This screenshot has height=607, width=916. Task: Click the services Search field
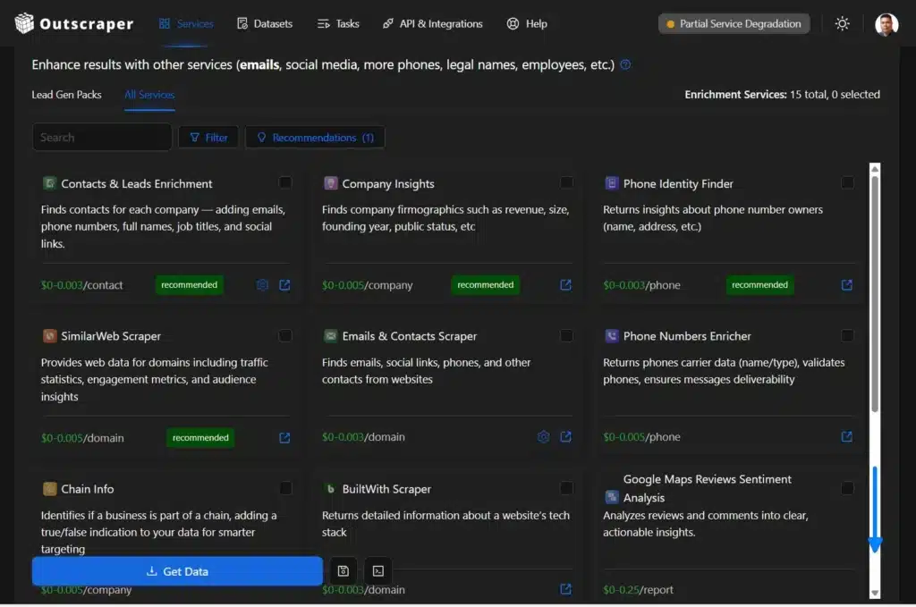pos(102,137)
